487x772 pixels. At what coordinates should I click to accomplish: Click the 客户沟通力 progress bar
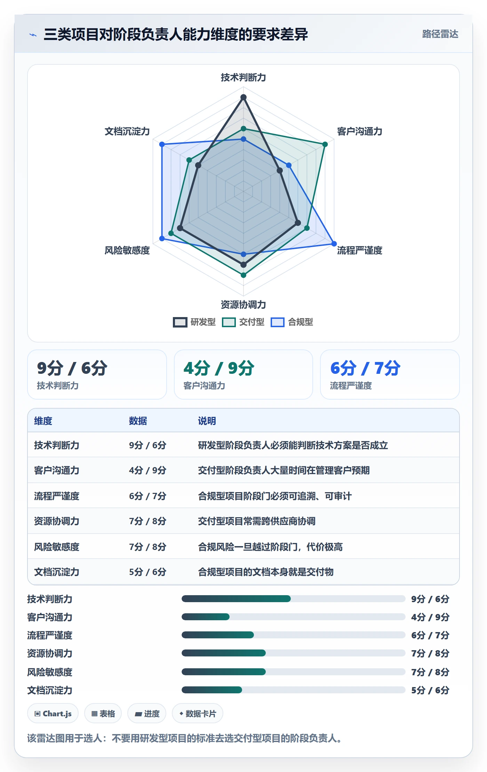tap(293, 617)
